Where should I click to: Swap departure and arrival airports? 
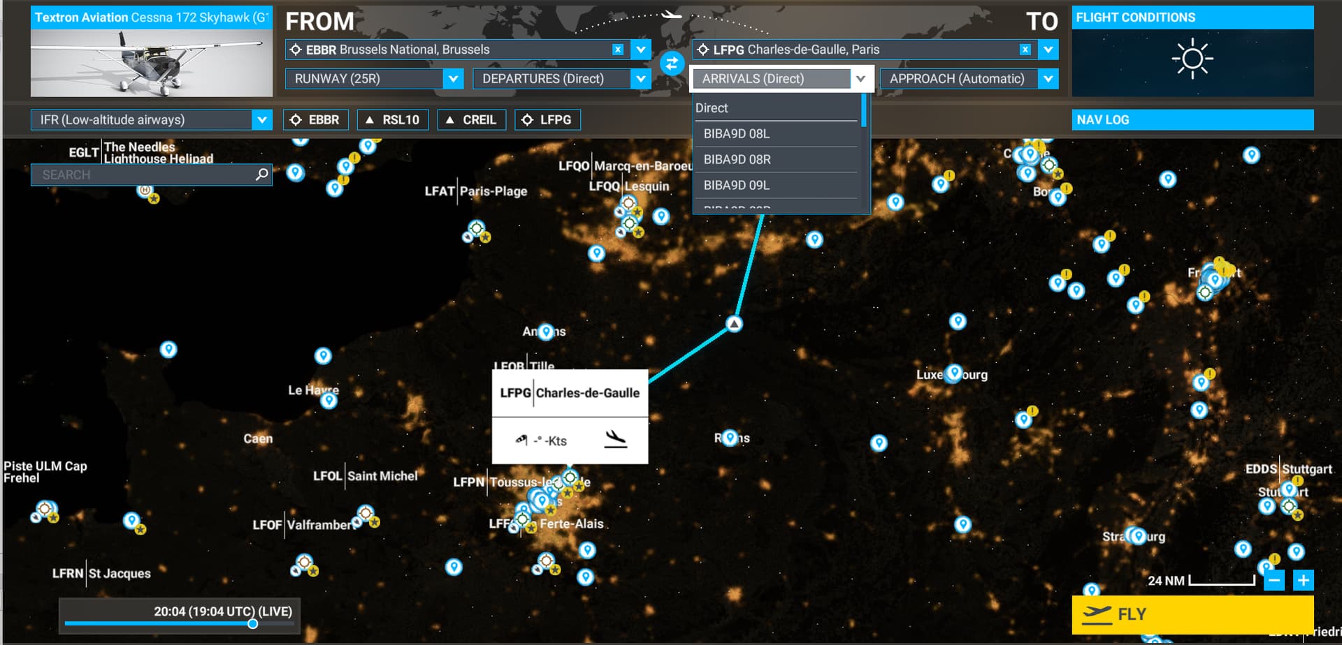click(671, 64)
